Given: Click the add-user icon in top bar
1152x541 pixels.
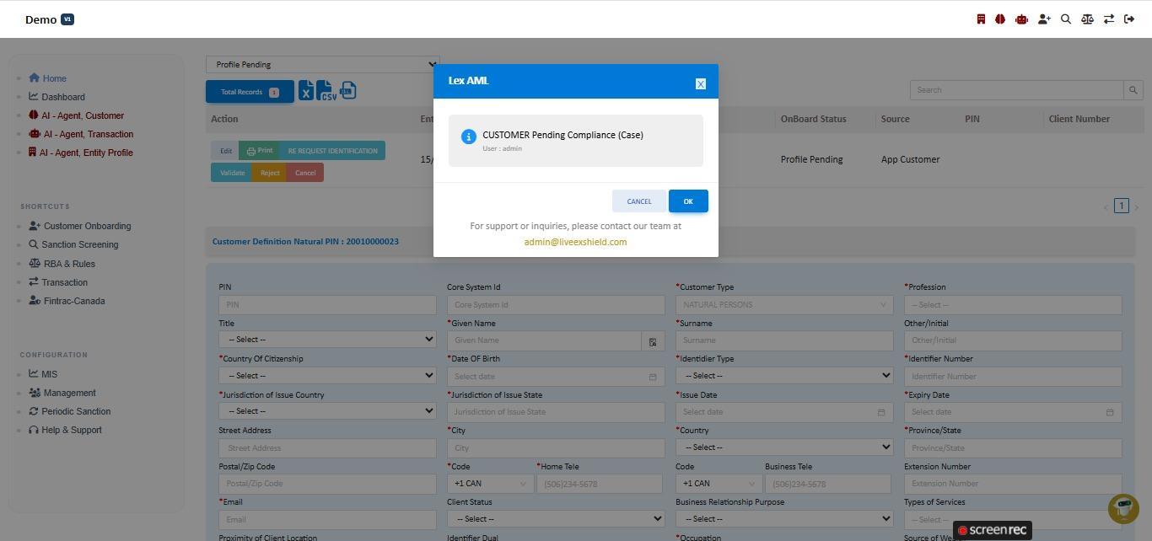Looking at the screenshot, I should coord(1044,19).
